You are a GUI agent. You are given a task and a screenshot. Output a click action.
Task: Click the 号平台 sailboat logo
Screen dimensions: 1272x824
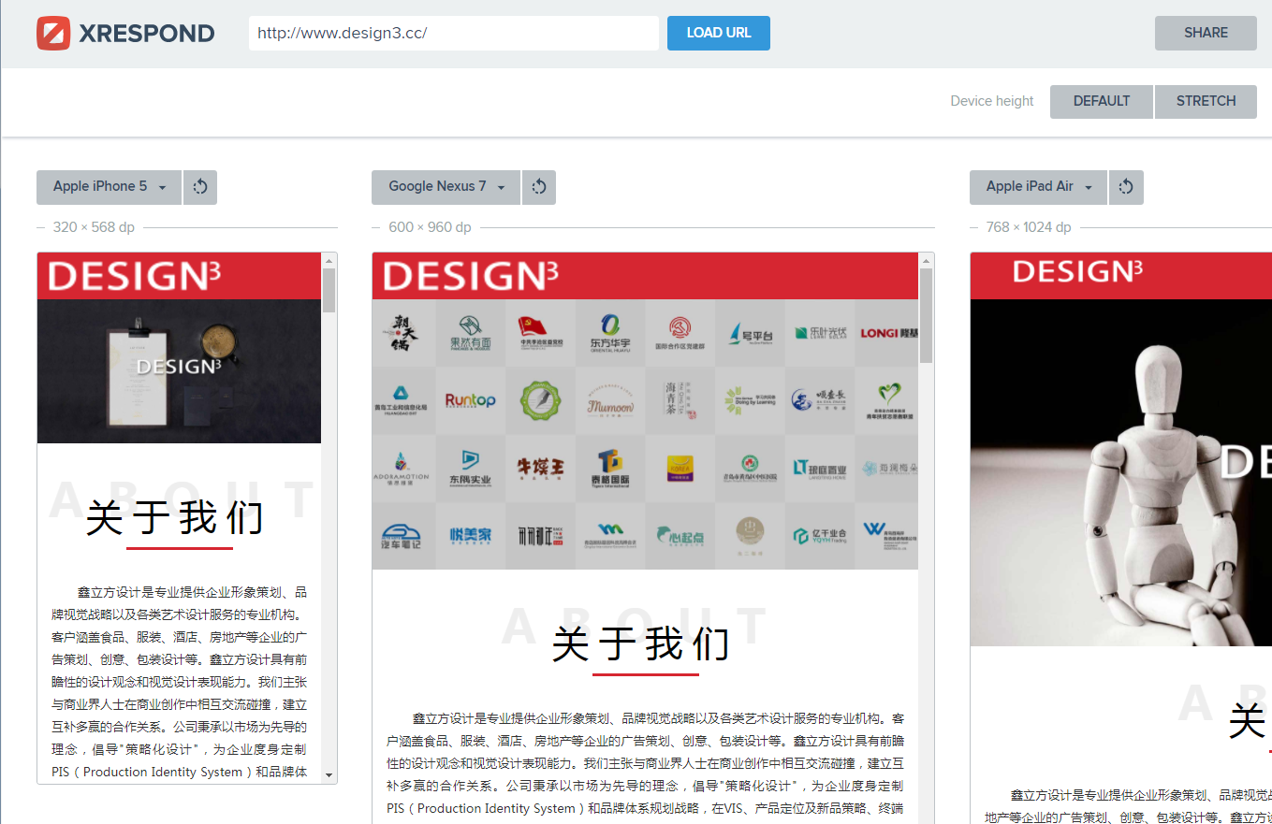(x=750, y=333)
